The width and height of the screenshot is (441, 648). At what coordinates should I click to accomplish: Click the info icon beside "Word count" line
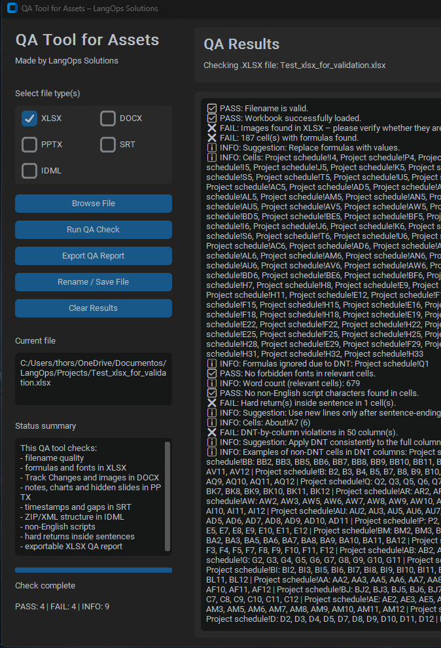[x=212, y=383]
